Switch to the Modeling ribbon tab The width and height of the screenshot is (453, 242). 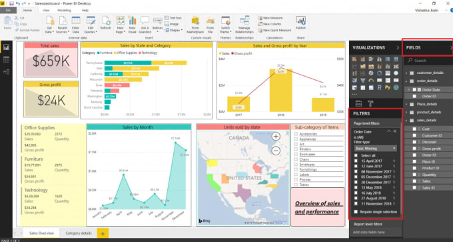click(x=64, y=10)
